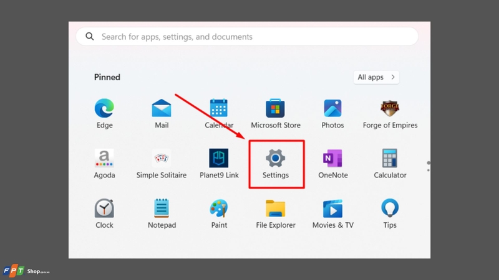Screen dimensions: 499x280
Task: Launch the Agoda app
Action: click(104, 158)
